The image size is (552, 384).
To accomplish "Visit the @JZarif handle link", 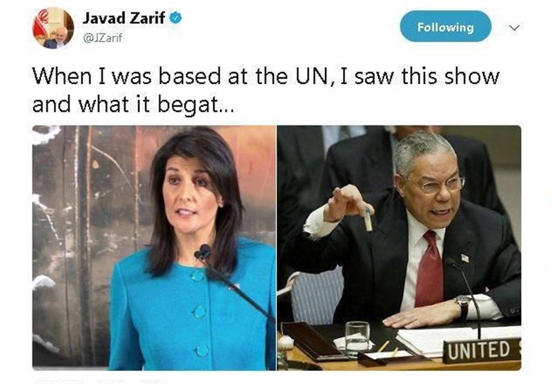I will 102,38.
